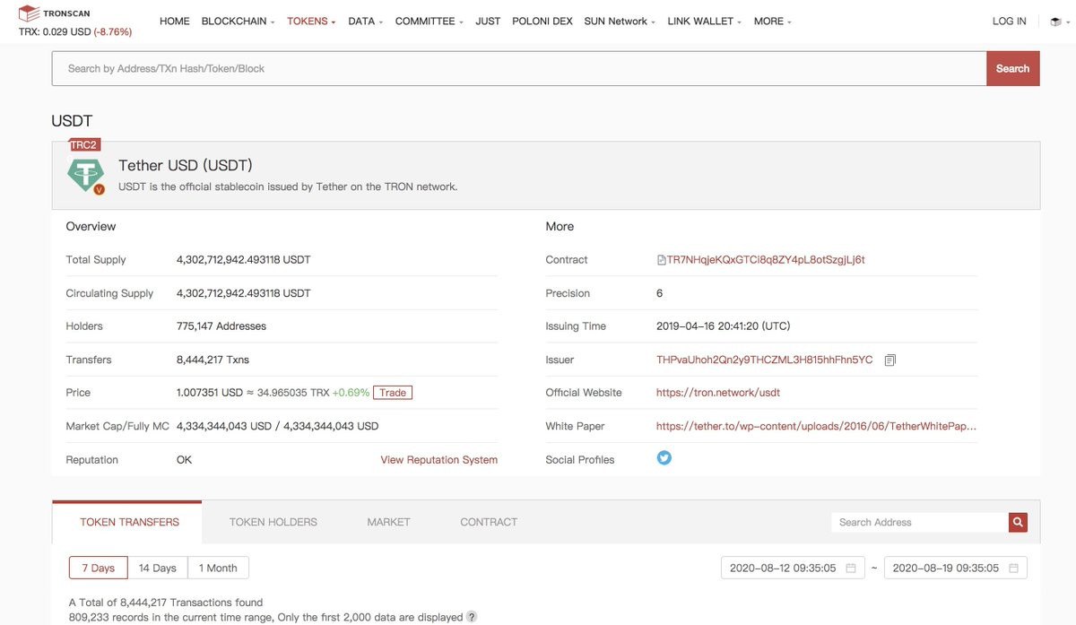Screen dimensions: 1076x625
Task: Click the price 1.007351 USD value
Action: coord(210,393)
